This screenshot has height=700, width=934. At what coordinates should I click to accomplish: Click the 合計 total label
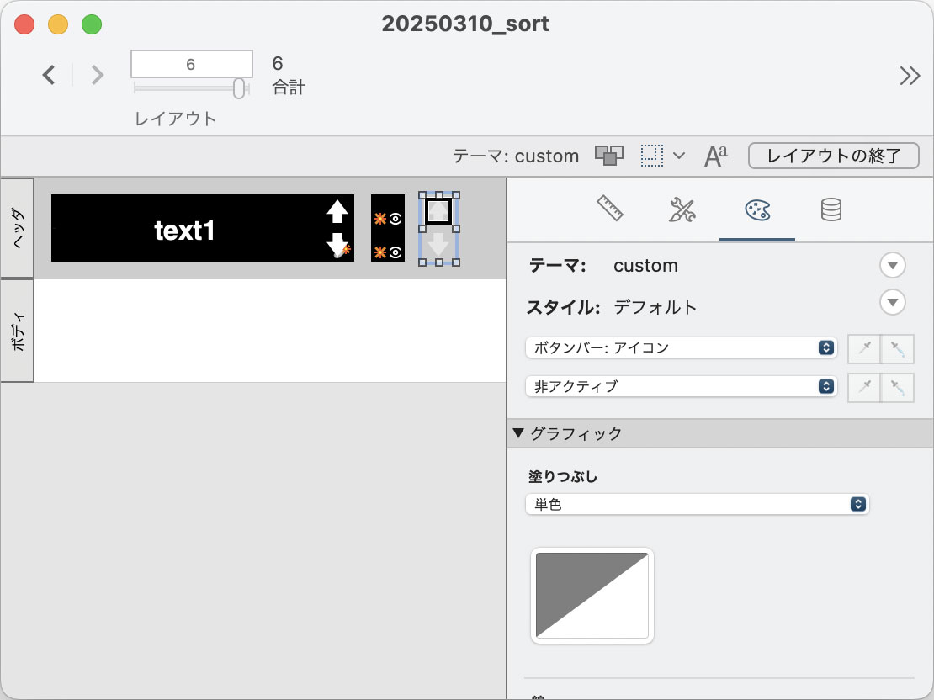(289, 87)
